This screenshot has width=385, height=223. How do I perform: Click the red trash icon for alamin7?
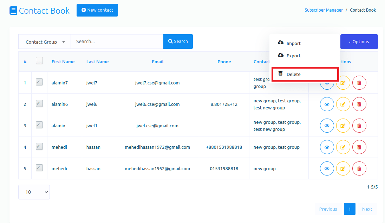tap(359, 83)
